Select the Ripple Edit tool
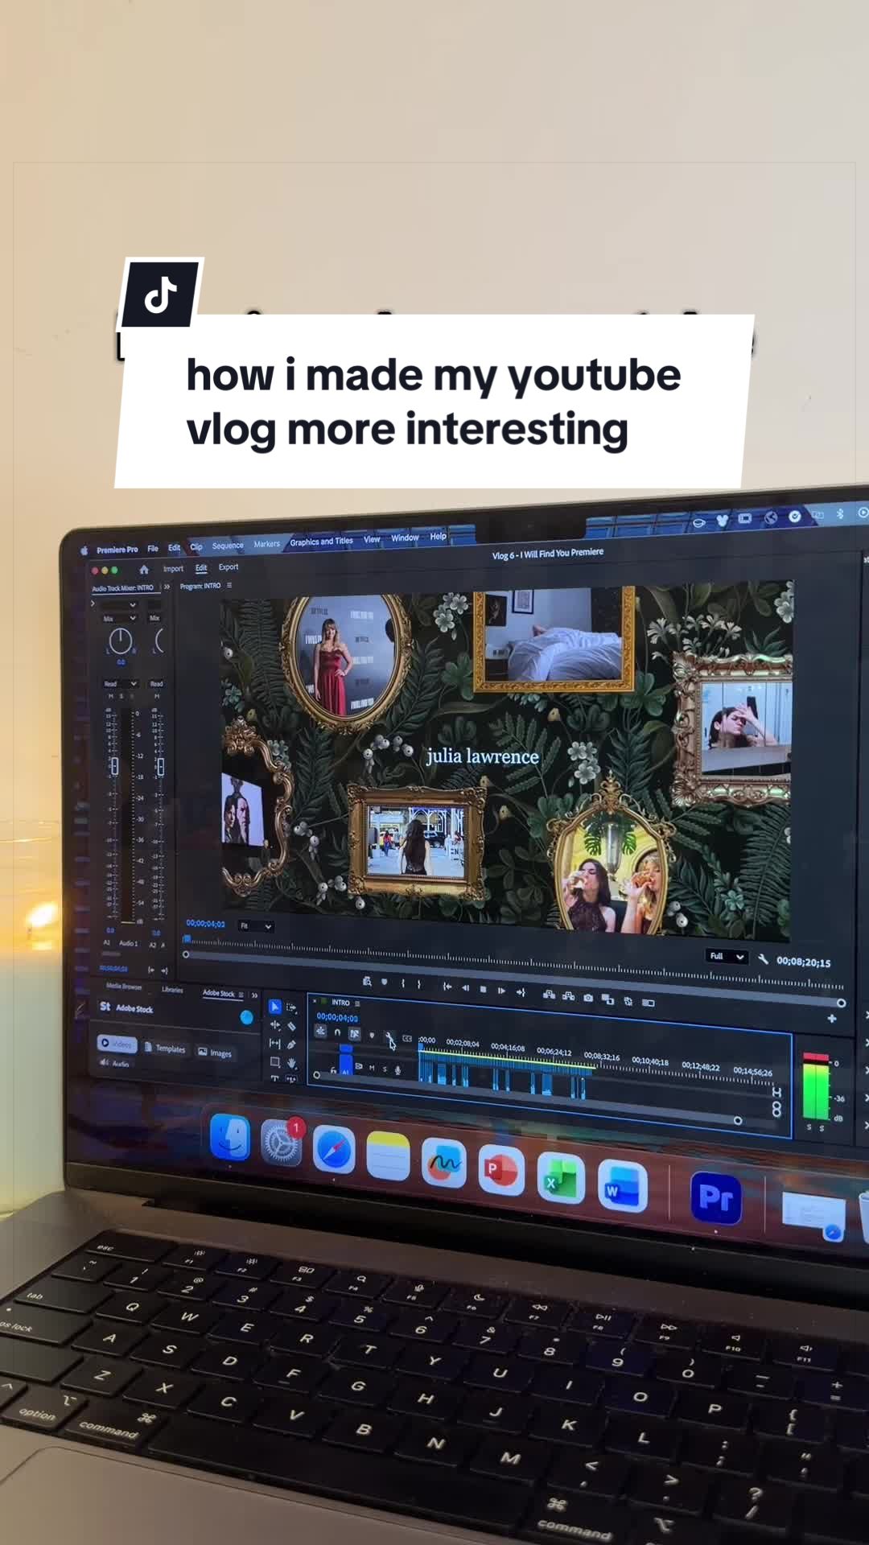Viewport: 869px width, 1545px height. click(275, 1025)
